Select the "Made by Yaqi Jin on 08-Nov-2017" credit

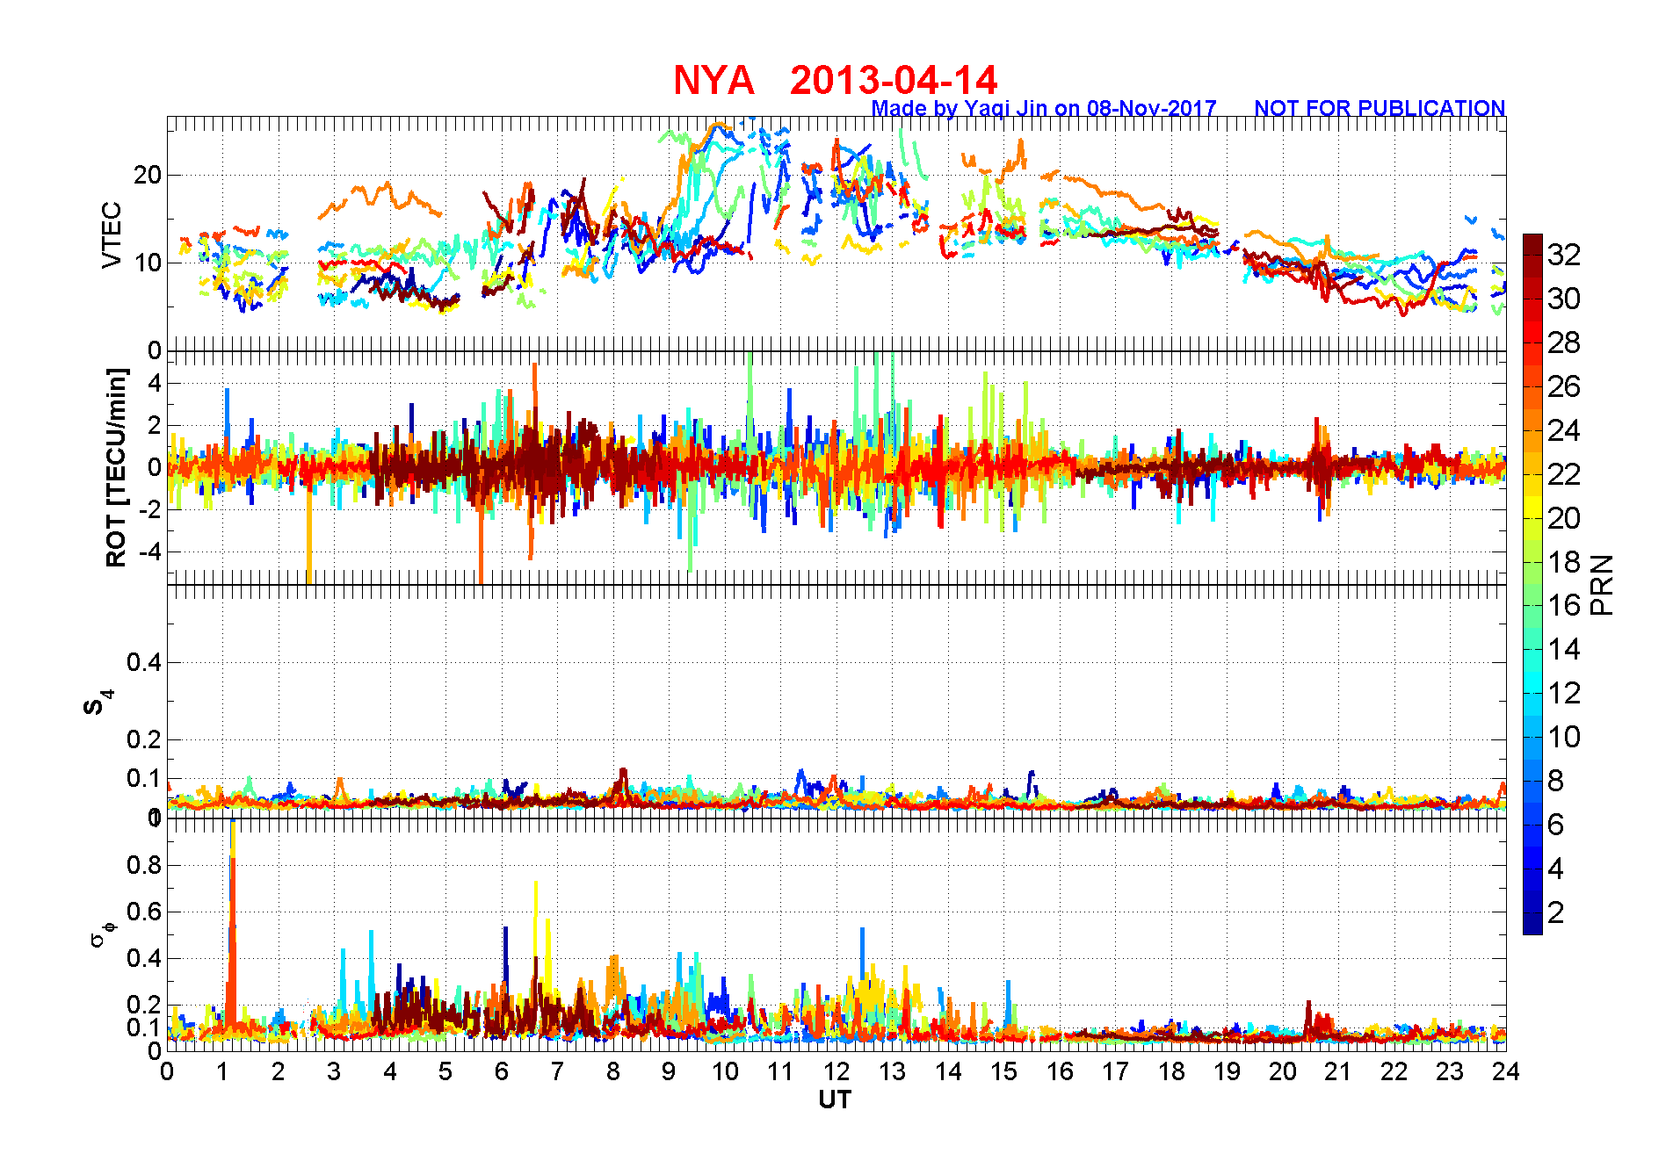[x=1044, y=108]
